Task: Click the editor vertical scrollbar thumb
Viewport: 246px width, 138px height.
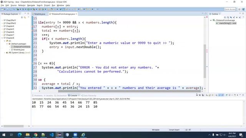Action: click(x=205, y=61)
